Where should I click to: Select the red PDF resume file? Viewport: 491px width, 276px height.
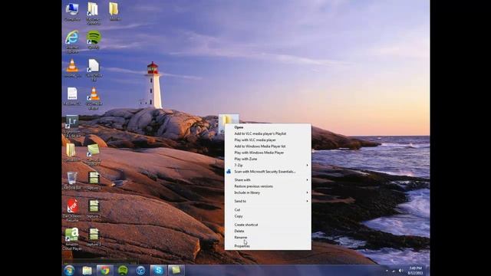pyautogui.click(x=72, y=210)
